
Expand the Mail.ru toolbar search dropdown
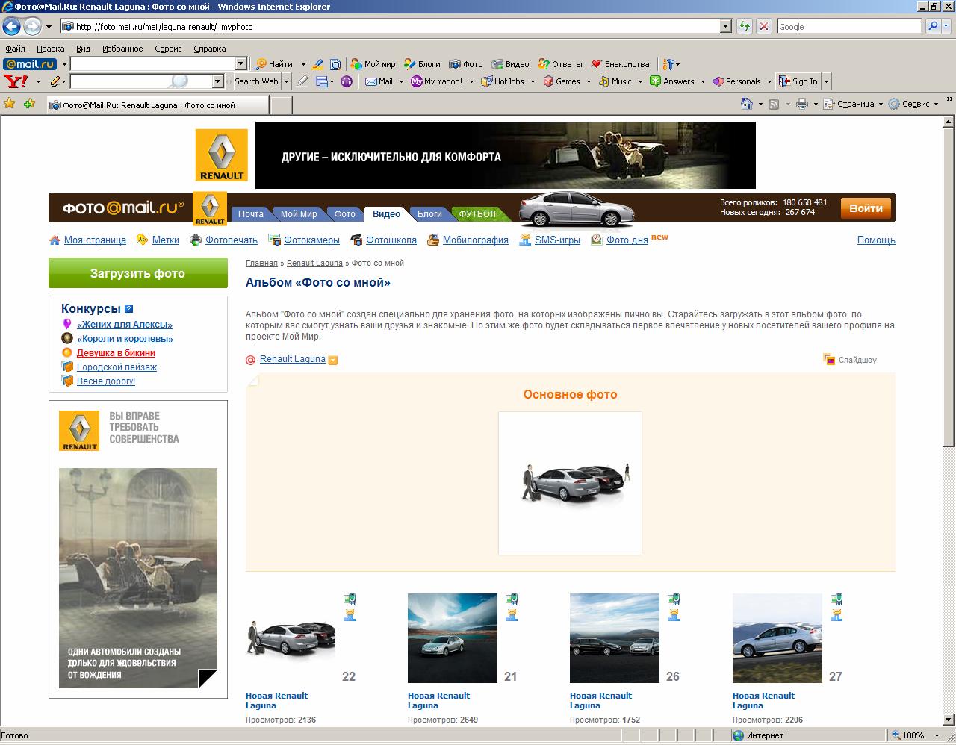click(240, 64)
